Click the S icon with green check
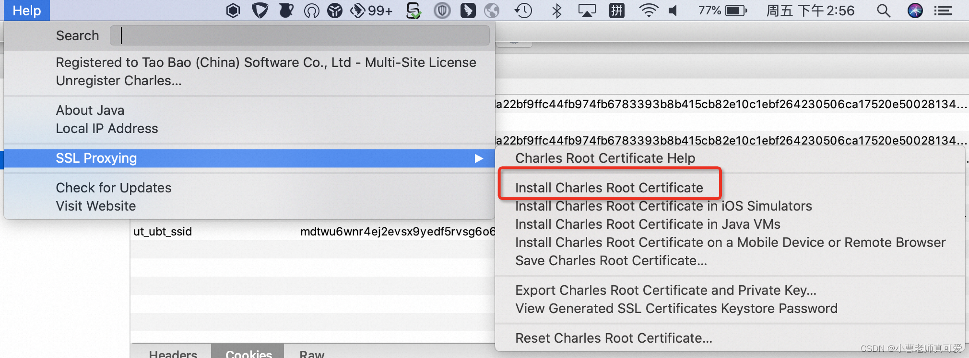Viewport: 969px width, 358px height. click(414, 11)
